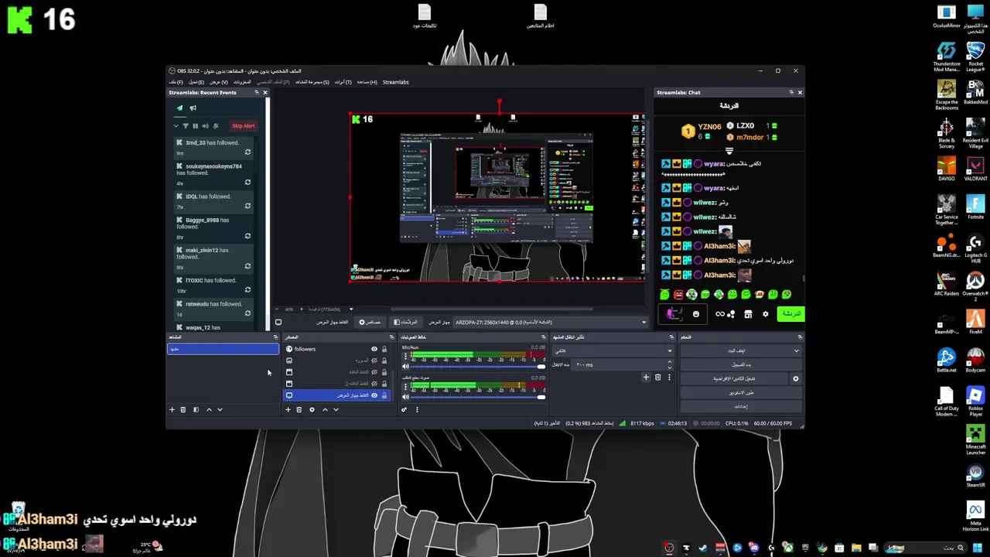The width and height of the screenshot is (990, 557).
Task: Open advanced audio properties gear in mixer
Action: point(404,409)
